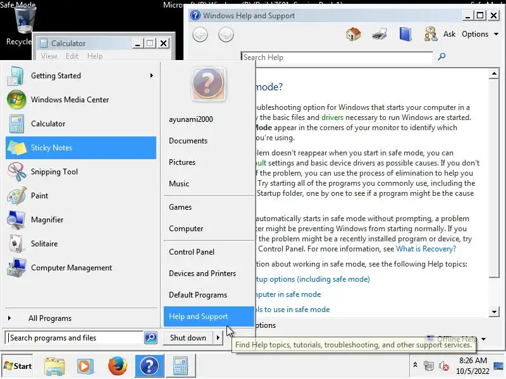Screen dimensions: 506x379
Task: Click the muted volume tray icon
Action: (x=444, y=366)
